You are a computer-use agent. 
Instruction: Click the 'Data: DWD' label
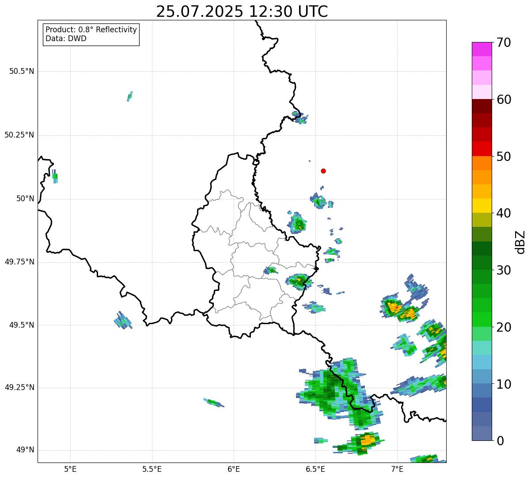coord(66,38)
